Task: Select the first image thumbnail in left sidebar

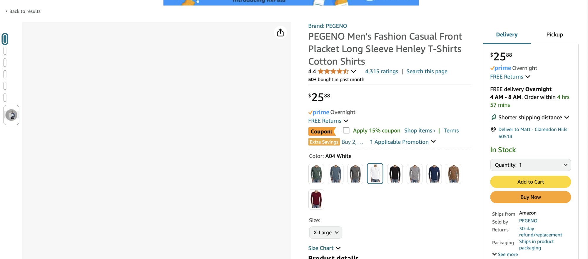Action: (x=5, y=38)
